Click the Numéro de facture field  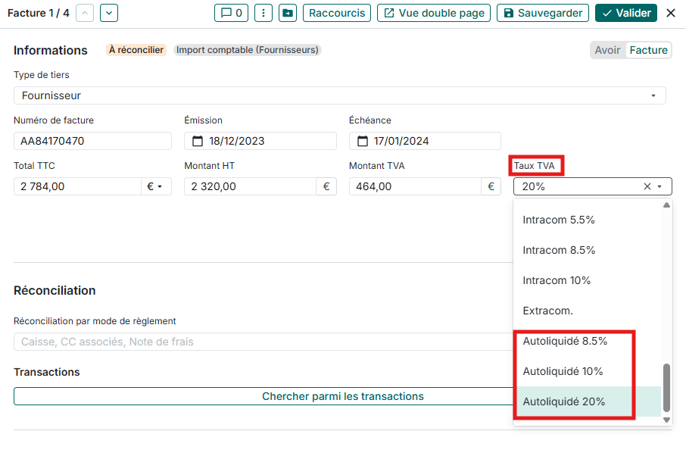coord(92,141)
